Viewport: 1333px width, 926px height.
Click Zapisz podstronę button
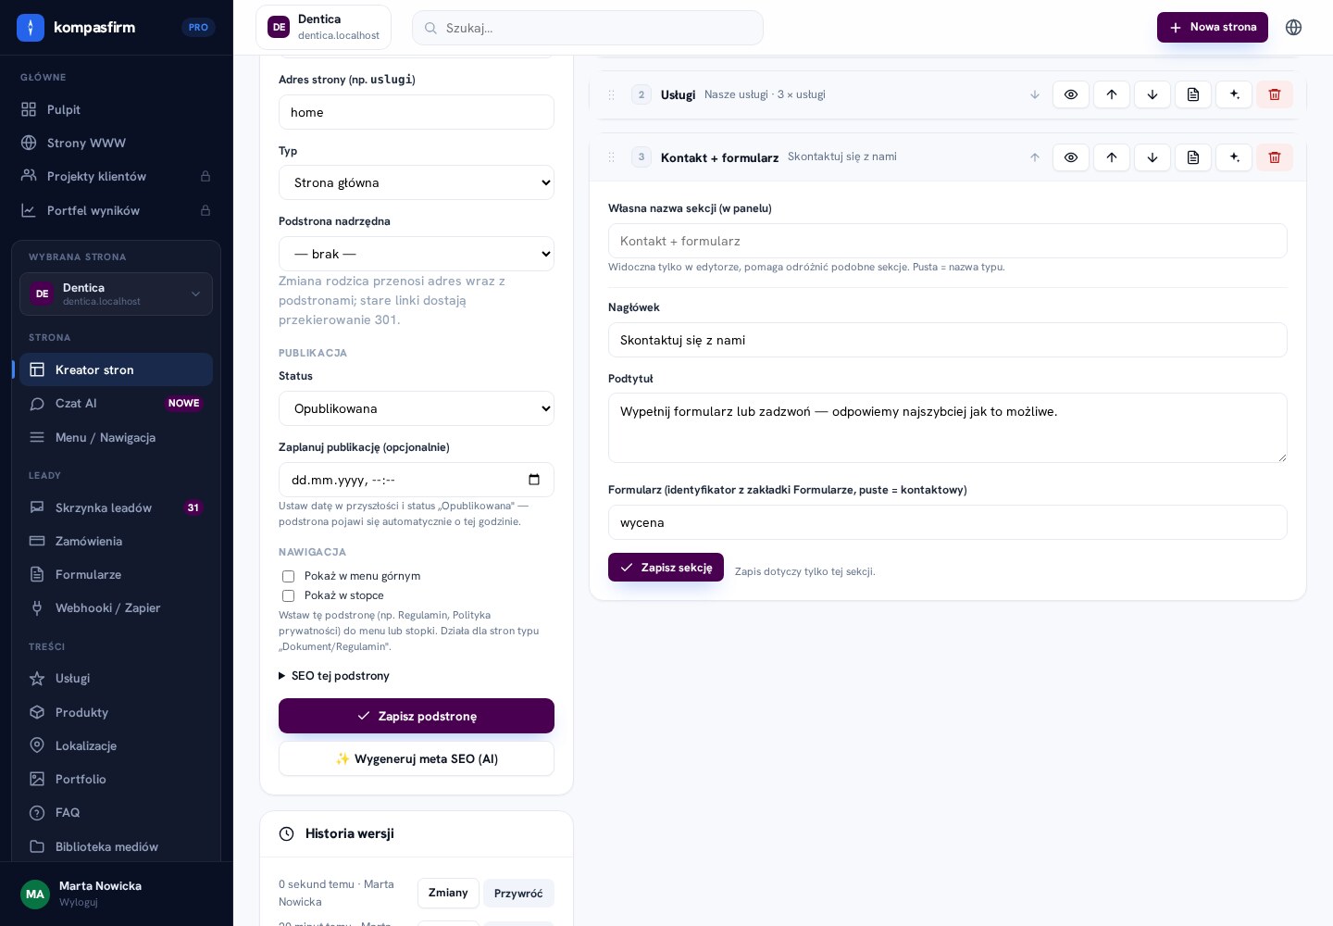(417, 716)
